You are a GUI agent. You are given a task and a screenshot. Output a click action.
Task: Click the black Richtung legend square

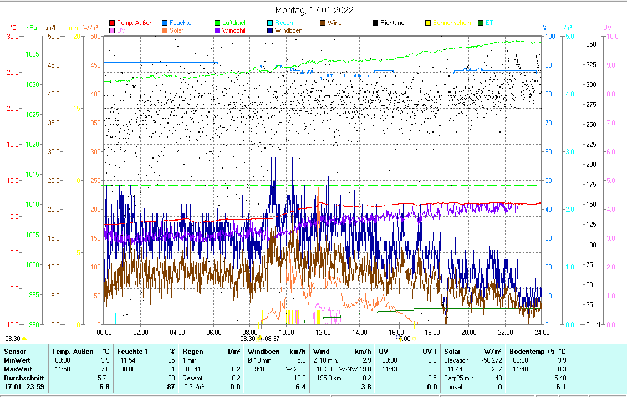[375, 23]
